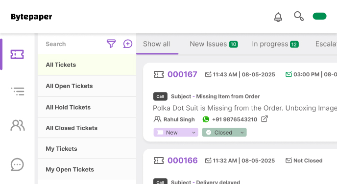
Task: Open the notifications bell icon
Action: point(278,17)
